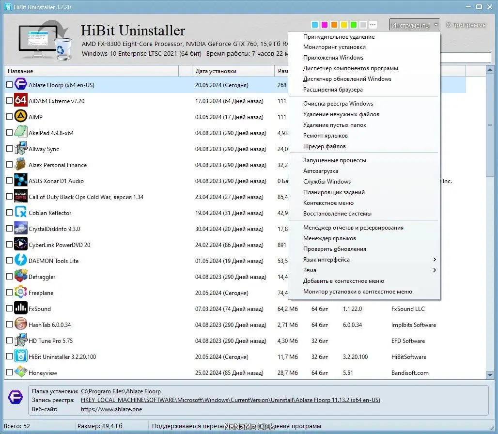Click the Ablaze Floorp program icon
The height and width of the screenshot is (434, 498).
tap(21, 84)
